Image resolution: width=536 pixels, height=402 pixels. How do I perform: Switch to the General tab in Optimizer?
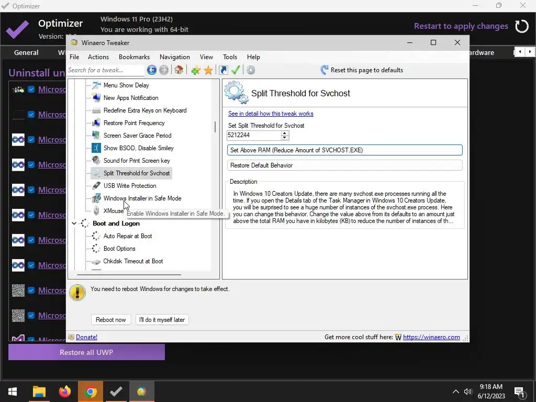pos(26,53)
